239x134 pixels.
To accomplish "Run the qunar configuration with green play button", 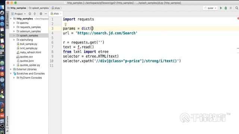I will click(221, 8).
